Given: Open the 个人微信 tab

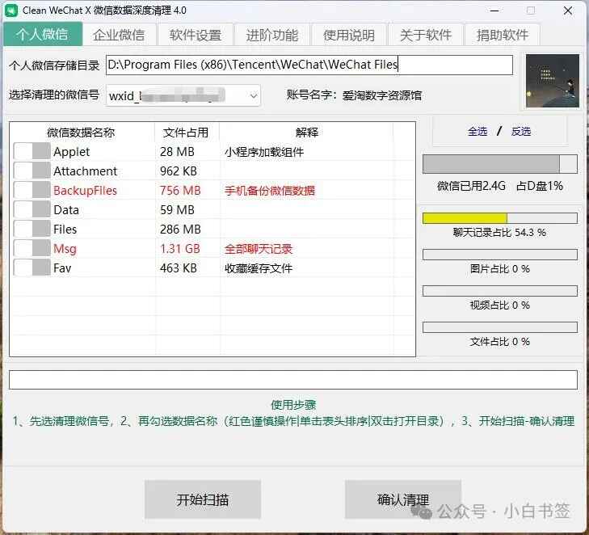Looking at the screenshot, I should pyautogui.click(x=43, y=34).
